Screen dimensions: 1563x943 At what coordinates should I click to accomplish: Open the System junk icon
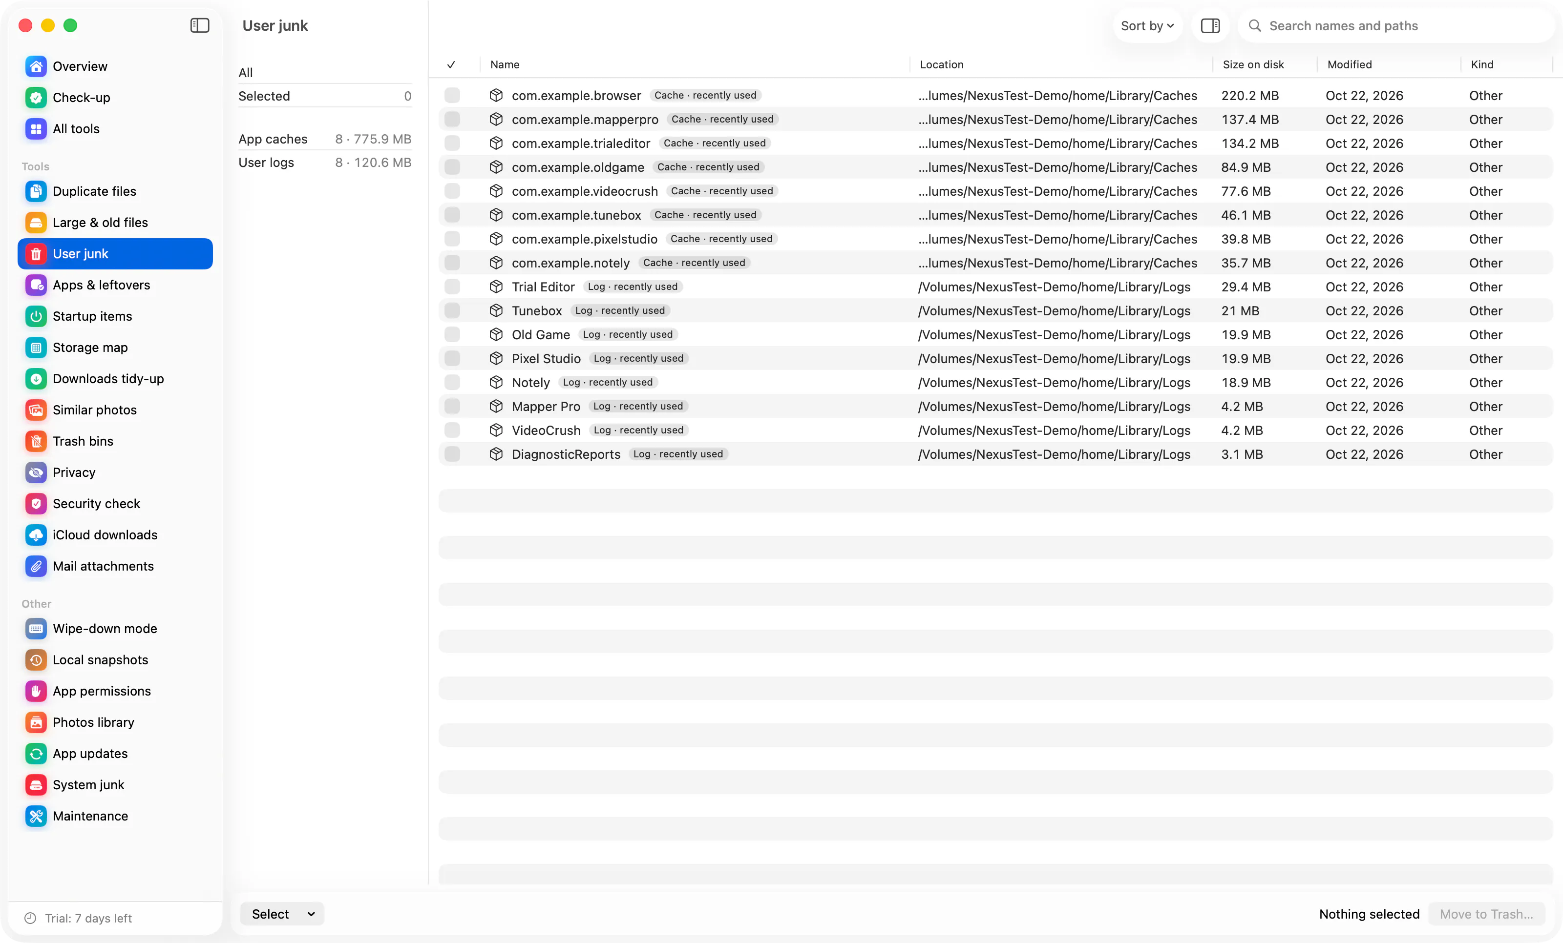click(36, 784)
